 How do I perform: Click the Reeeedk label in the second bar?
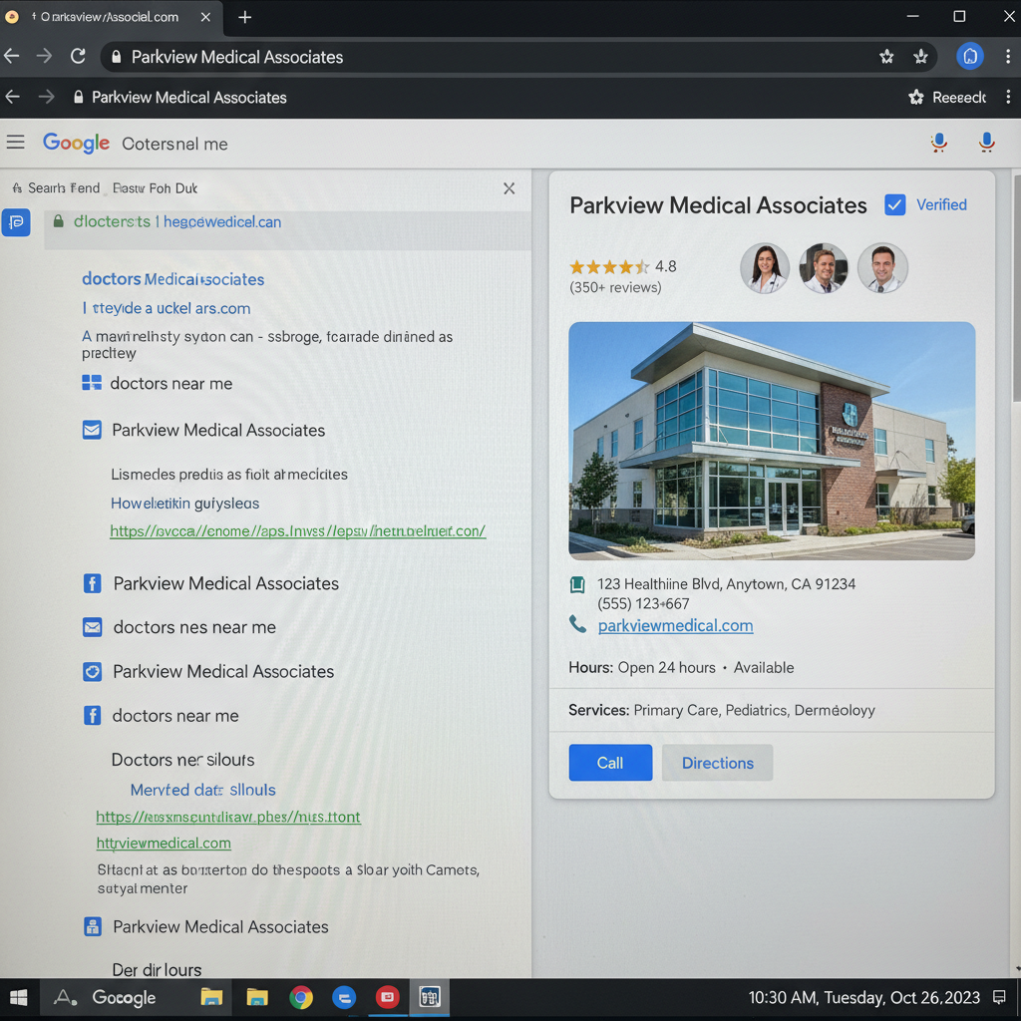[959, 98]
